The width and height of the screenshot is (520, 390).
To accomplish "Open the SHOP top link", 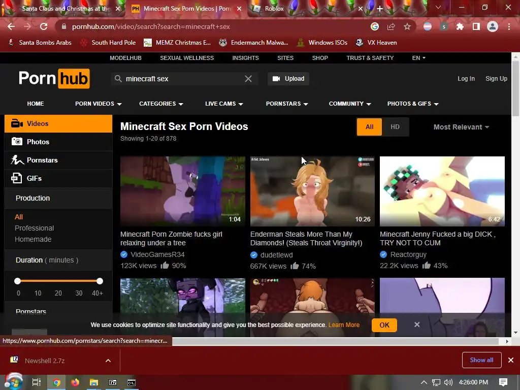I will (x=320, y=58).
